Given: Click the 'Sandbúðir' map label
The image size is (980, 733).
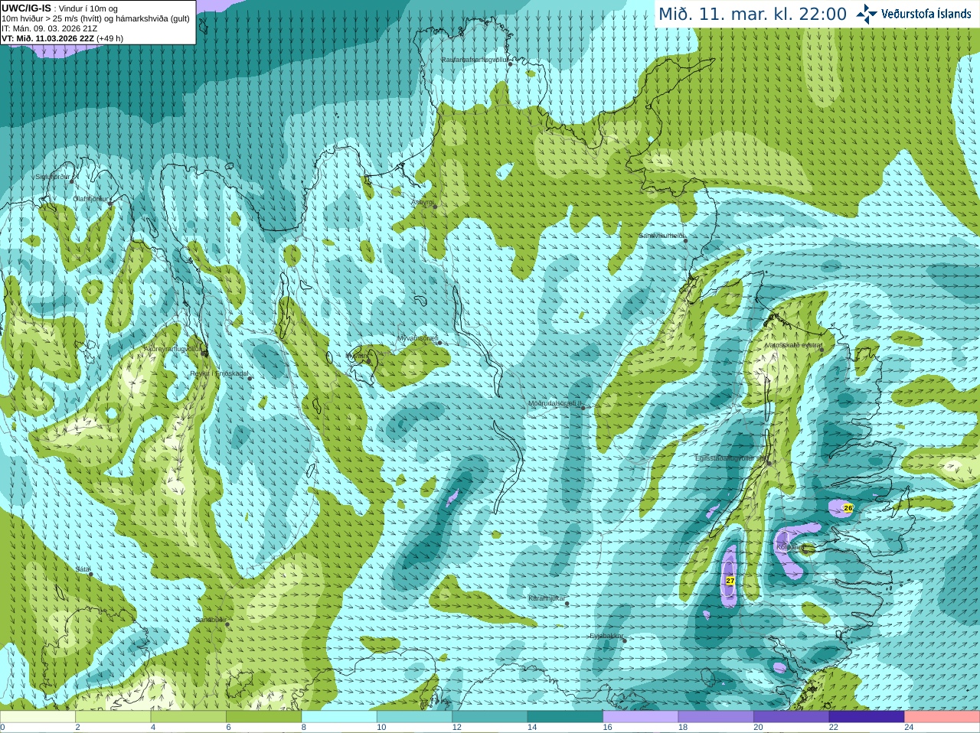Looking at the screenshot, I should click(211, 620).
